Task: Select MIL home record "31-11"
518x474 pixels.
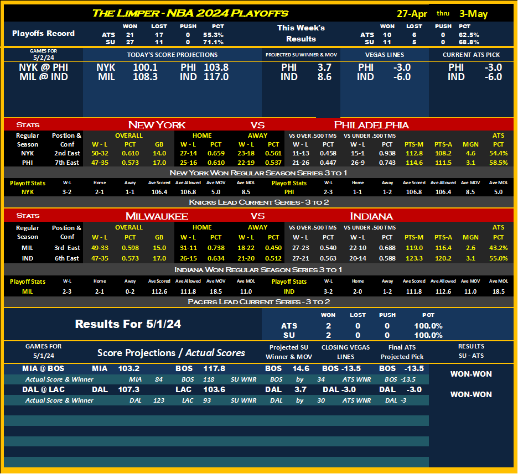Action: [x=188, y=248]
